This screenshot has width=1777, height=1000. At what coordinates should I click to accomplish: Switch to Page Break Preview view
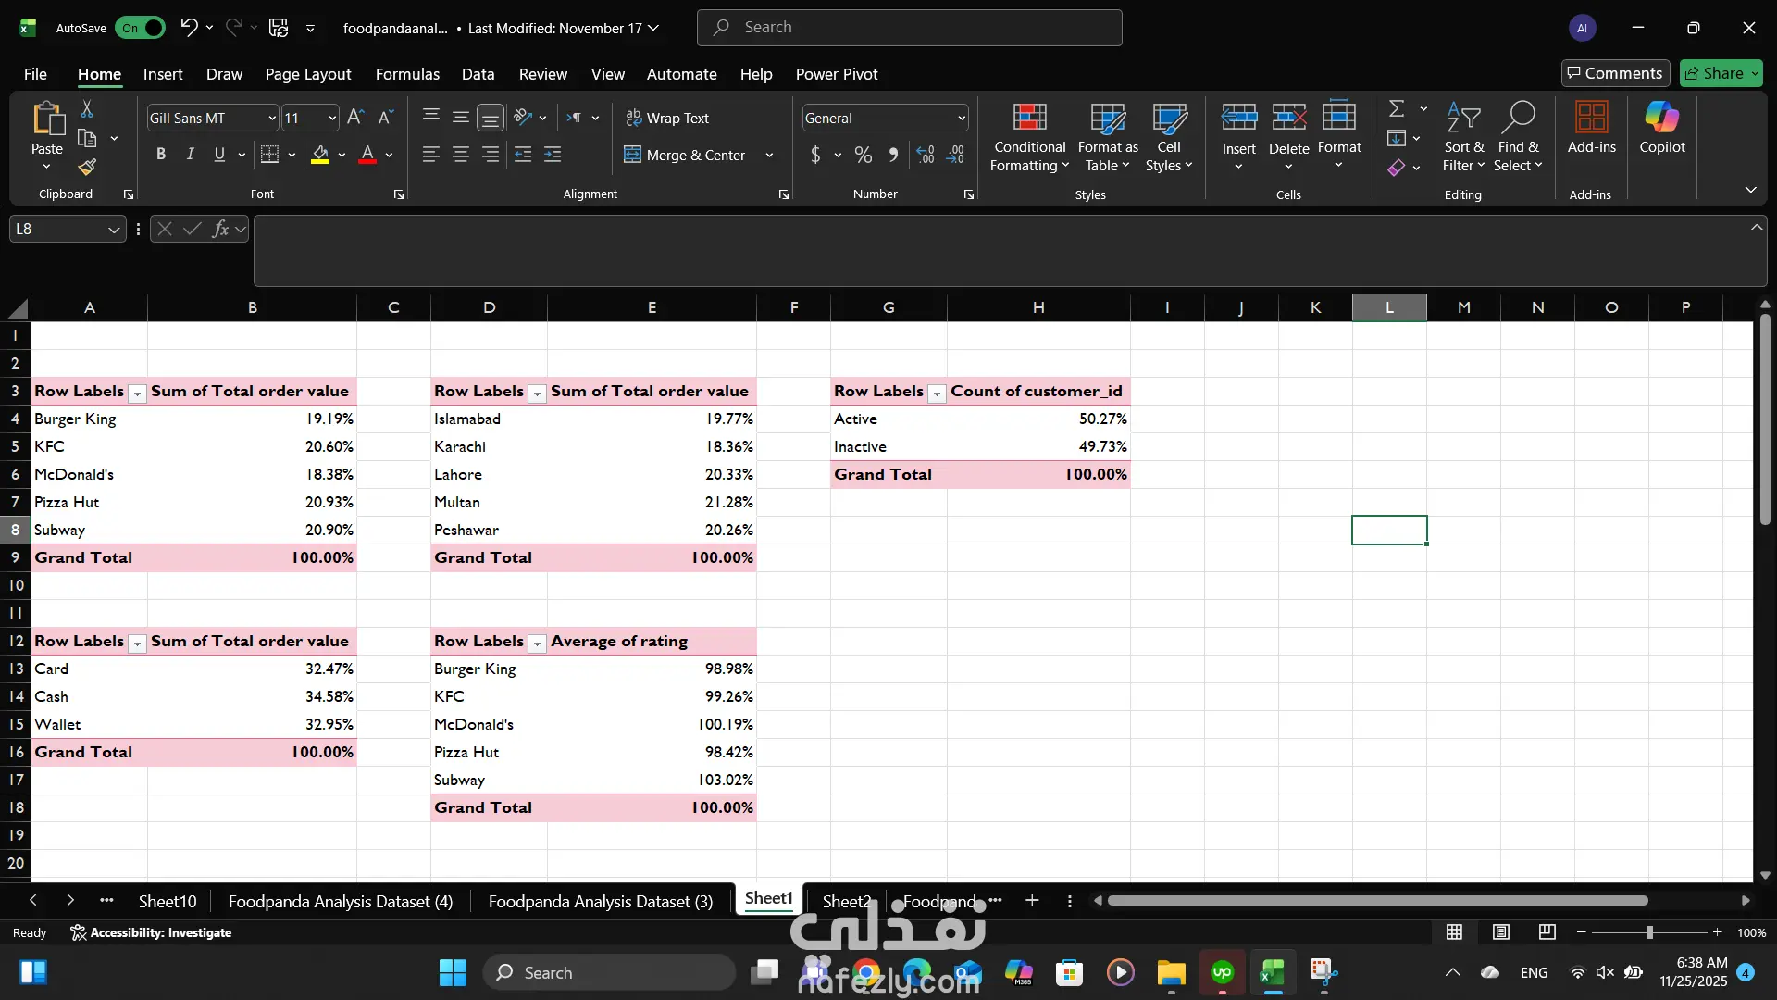tap(1547, 931)
